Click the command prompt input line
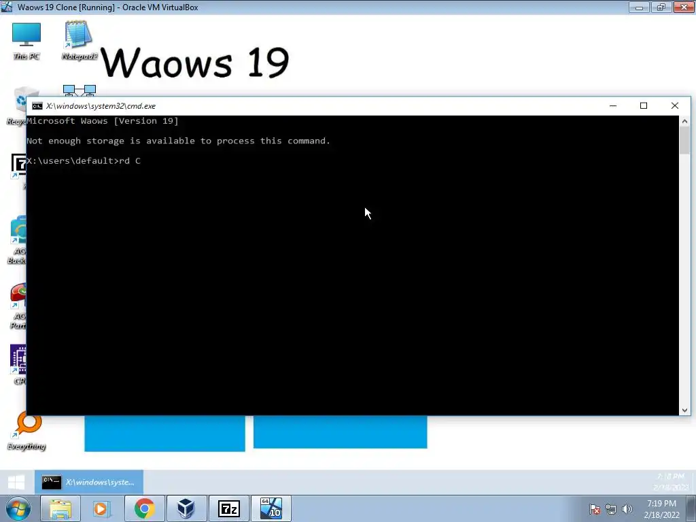The height and width of the screenshot is (522, 696). (84, 160)
